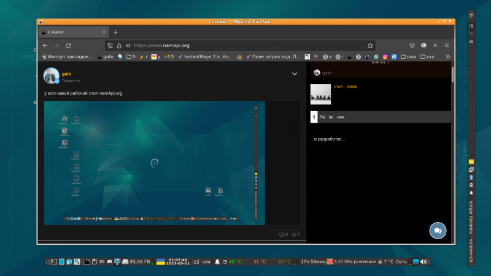
Task: Go back to previous page
Action: point(45,45)
